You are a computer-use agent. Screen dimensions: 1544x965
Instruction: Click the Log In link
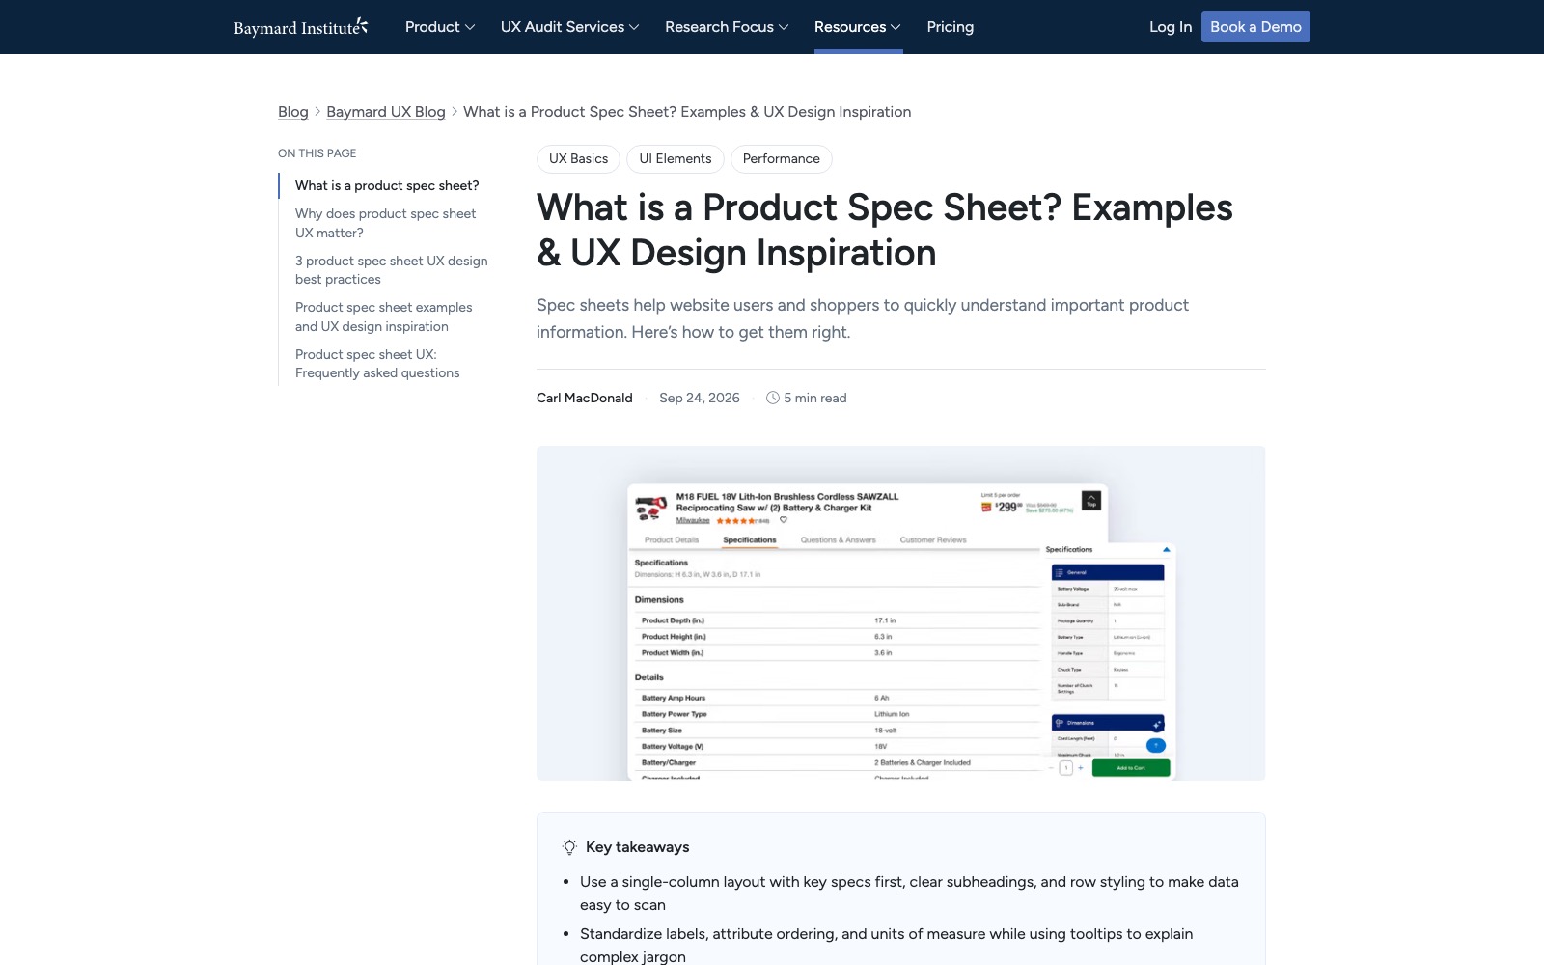[1171, 27]
